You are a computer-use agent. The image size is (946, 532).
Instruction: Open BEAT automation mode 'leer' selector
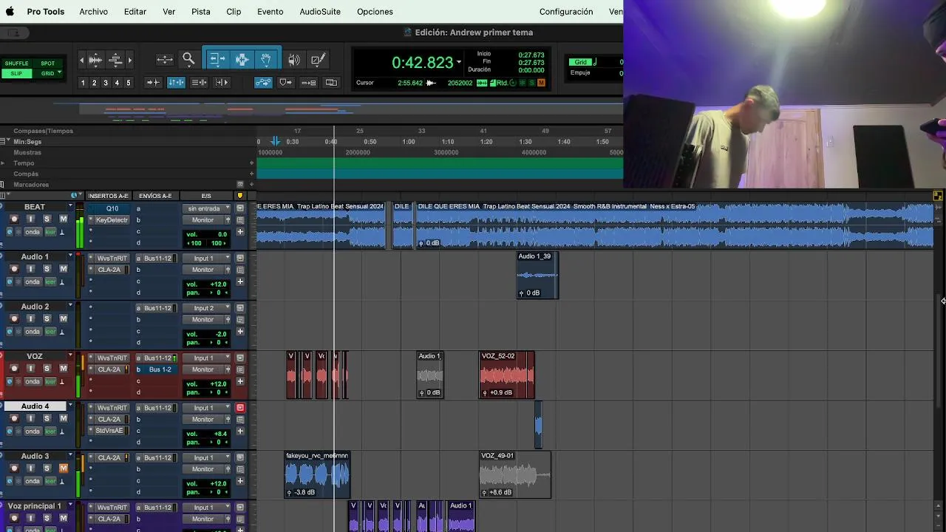[50, 232]
